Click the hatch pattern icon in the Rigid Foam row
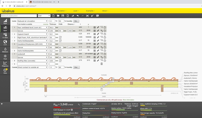This screenshot has width=202, height=118. [x=60, y=37]
